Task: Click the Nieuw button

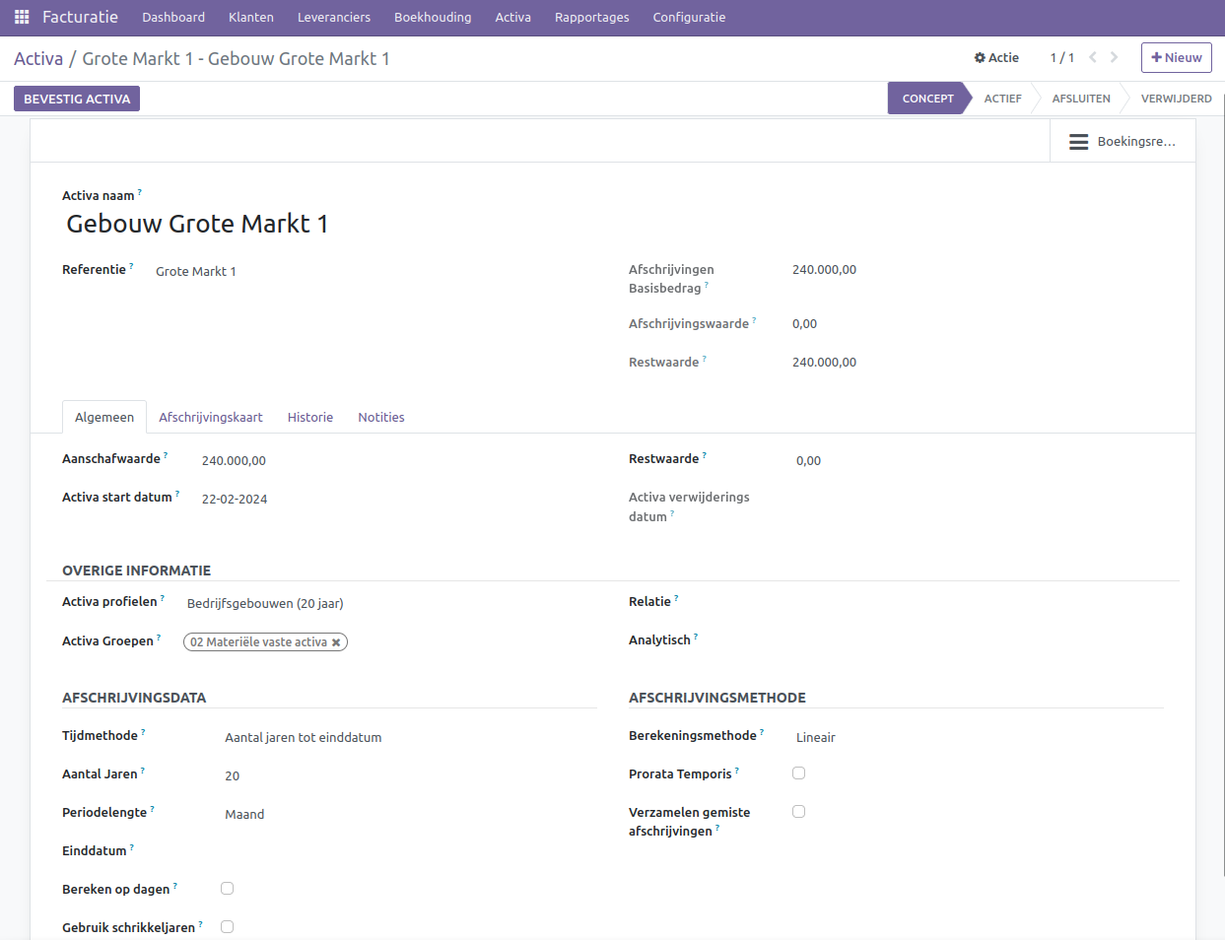Action: pyautogui.click(x=1176, y=57)
